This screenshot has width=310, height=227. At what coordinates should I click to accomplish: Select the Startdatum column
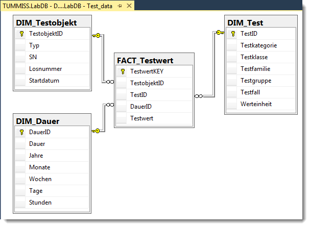(x=53, y=81)
